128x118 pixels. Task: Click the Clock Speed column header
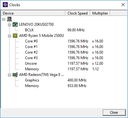pos(78,13)
